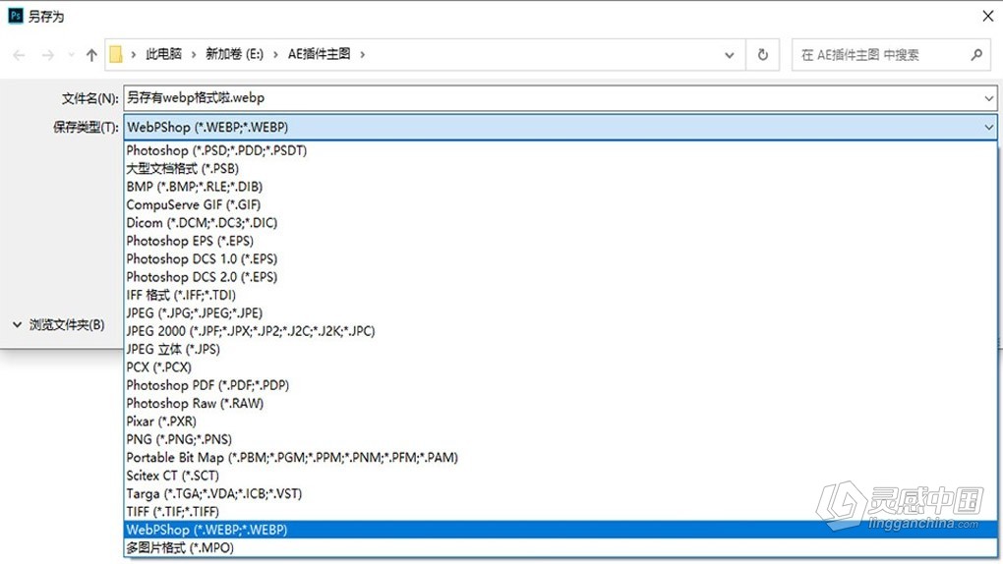The width and height of the screenshot is (1003, 564).
Task: Select Scitex CT (*.SCT) format
Action: coord(560,476)
